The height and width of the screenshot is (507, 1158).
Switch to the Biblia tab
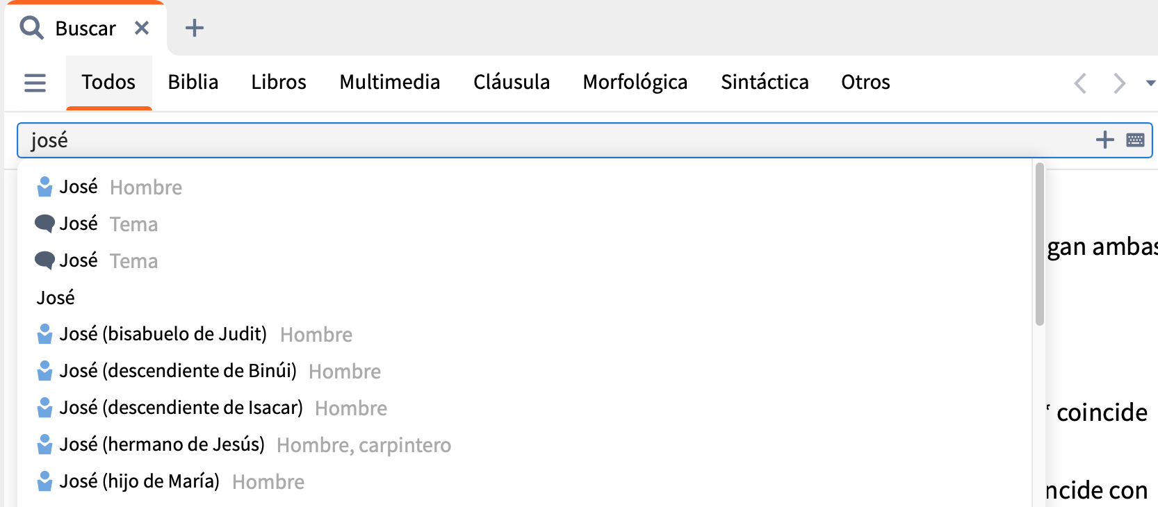point(193,82)
